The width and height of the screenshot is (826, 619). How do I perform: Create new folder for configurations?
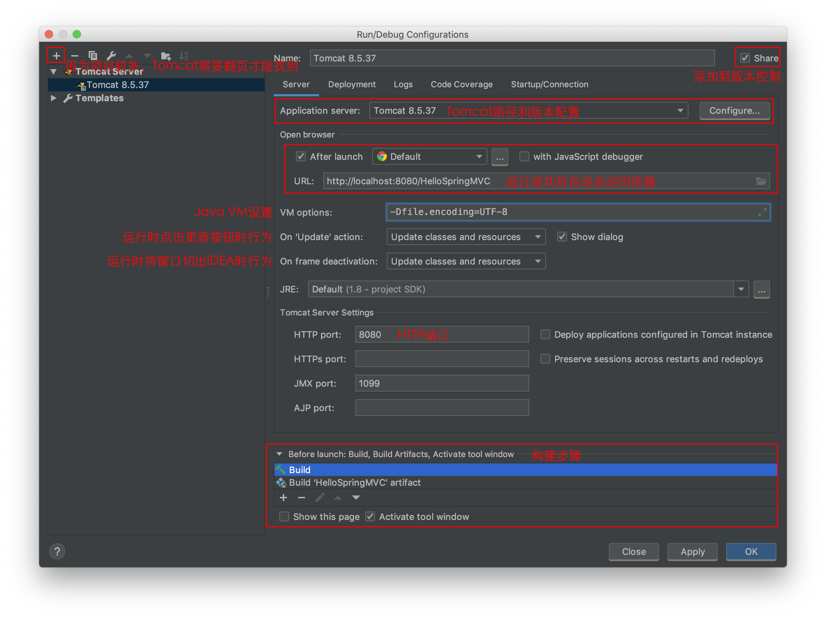pyautogui.click(x=165, y=56)
